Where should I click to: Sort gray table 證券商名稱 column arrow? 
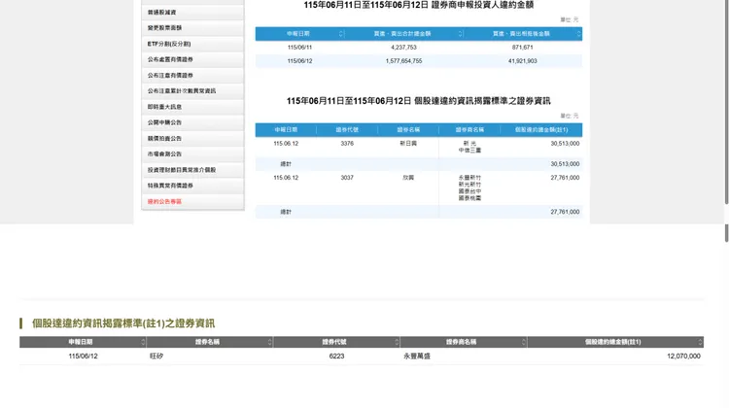524,342
